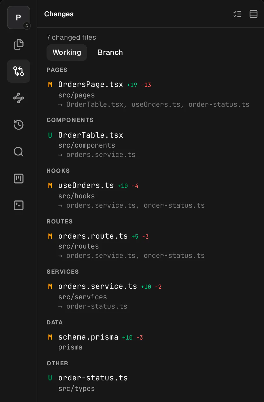
Task: Open the history clock icon
Action: (19, 125)
